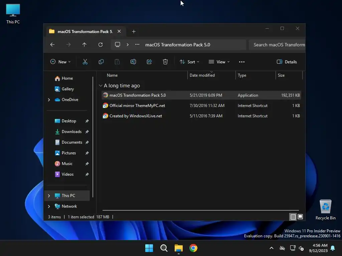342x256 pixels.
Task: Select the macOS Transformation Pack tab
Action: (x=85, y=32)
